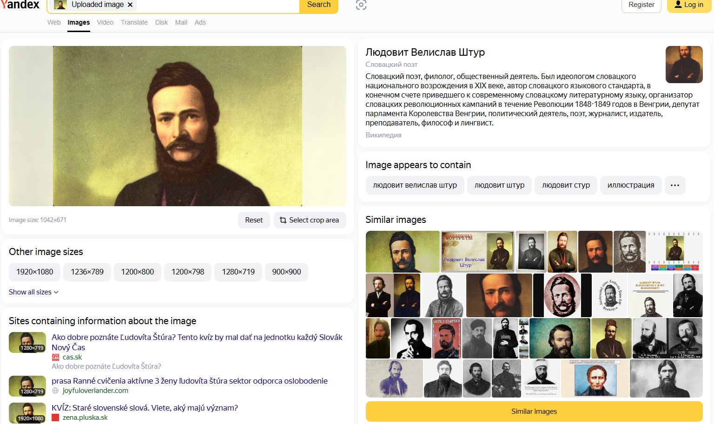Screen dimensions: 714x424
Task: Open the camera image search icon
Action: coord(361,5)
